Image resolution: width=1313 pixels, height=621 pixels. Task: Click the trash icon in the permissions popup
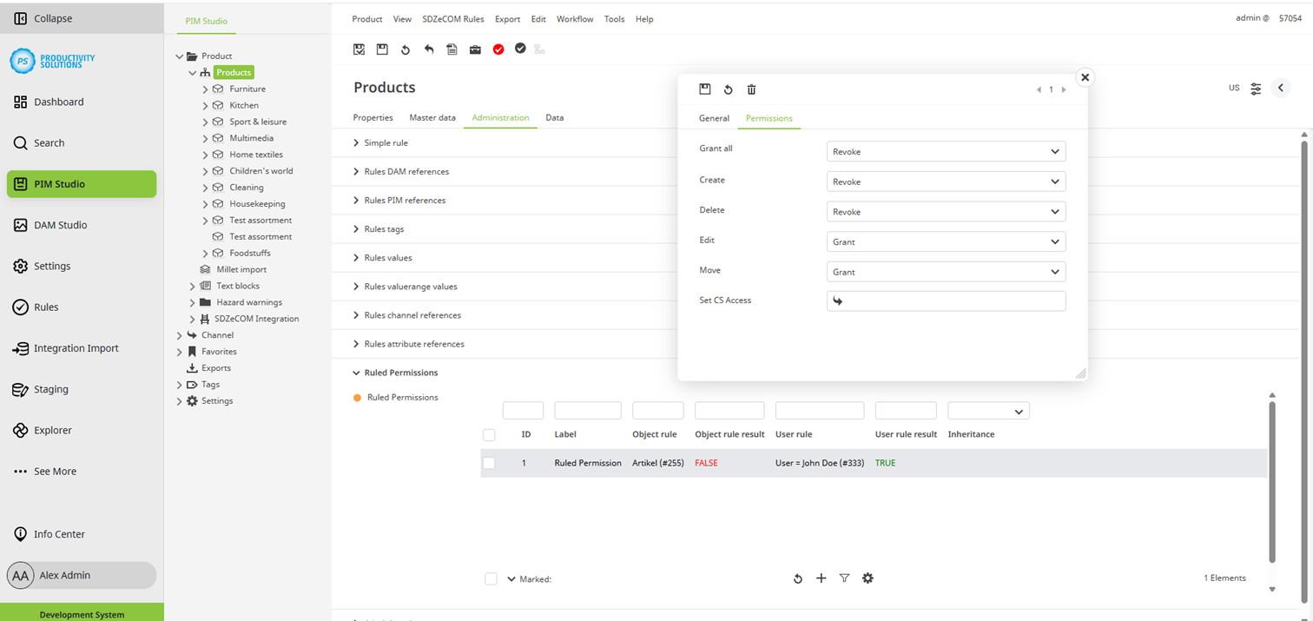tap(752, 89)
